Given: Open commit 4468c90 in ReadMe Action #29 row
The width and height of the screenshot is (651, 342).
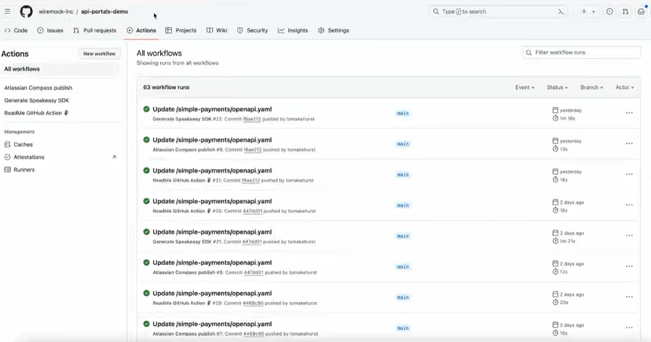Looking at the screenshot, I should (x=253, y=303).
